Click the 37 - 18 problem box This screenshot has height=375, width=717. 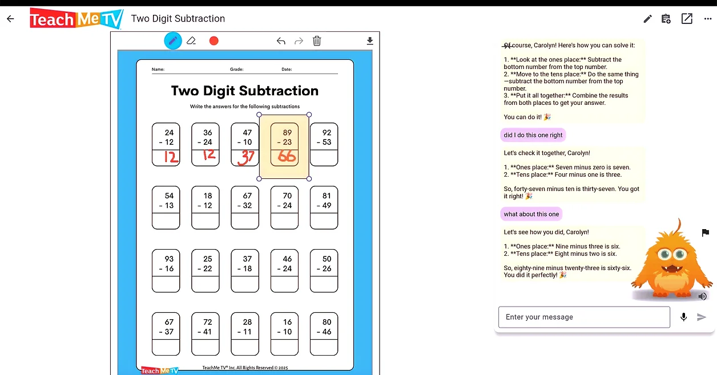(x=244, y=271)
